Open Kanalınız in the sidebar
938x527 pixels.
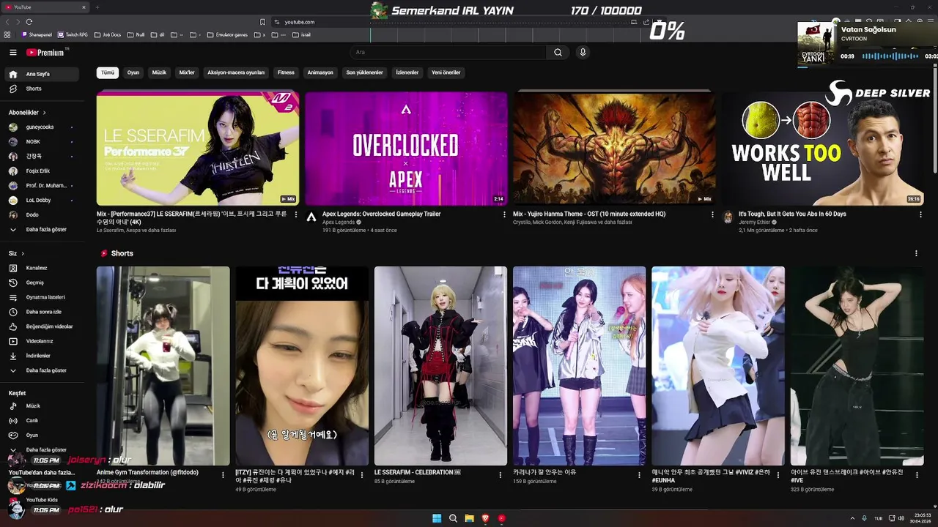pyautogui.click(x=43, y=268)
